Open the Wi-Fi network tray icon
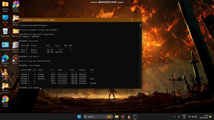This screenshot has height=120, width=214. pos(189,117)
